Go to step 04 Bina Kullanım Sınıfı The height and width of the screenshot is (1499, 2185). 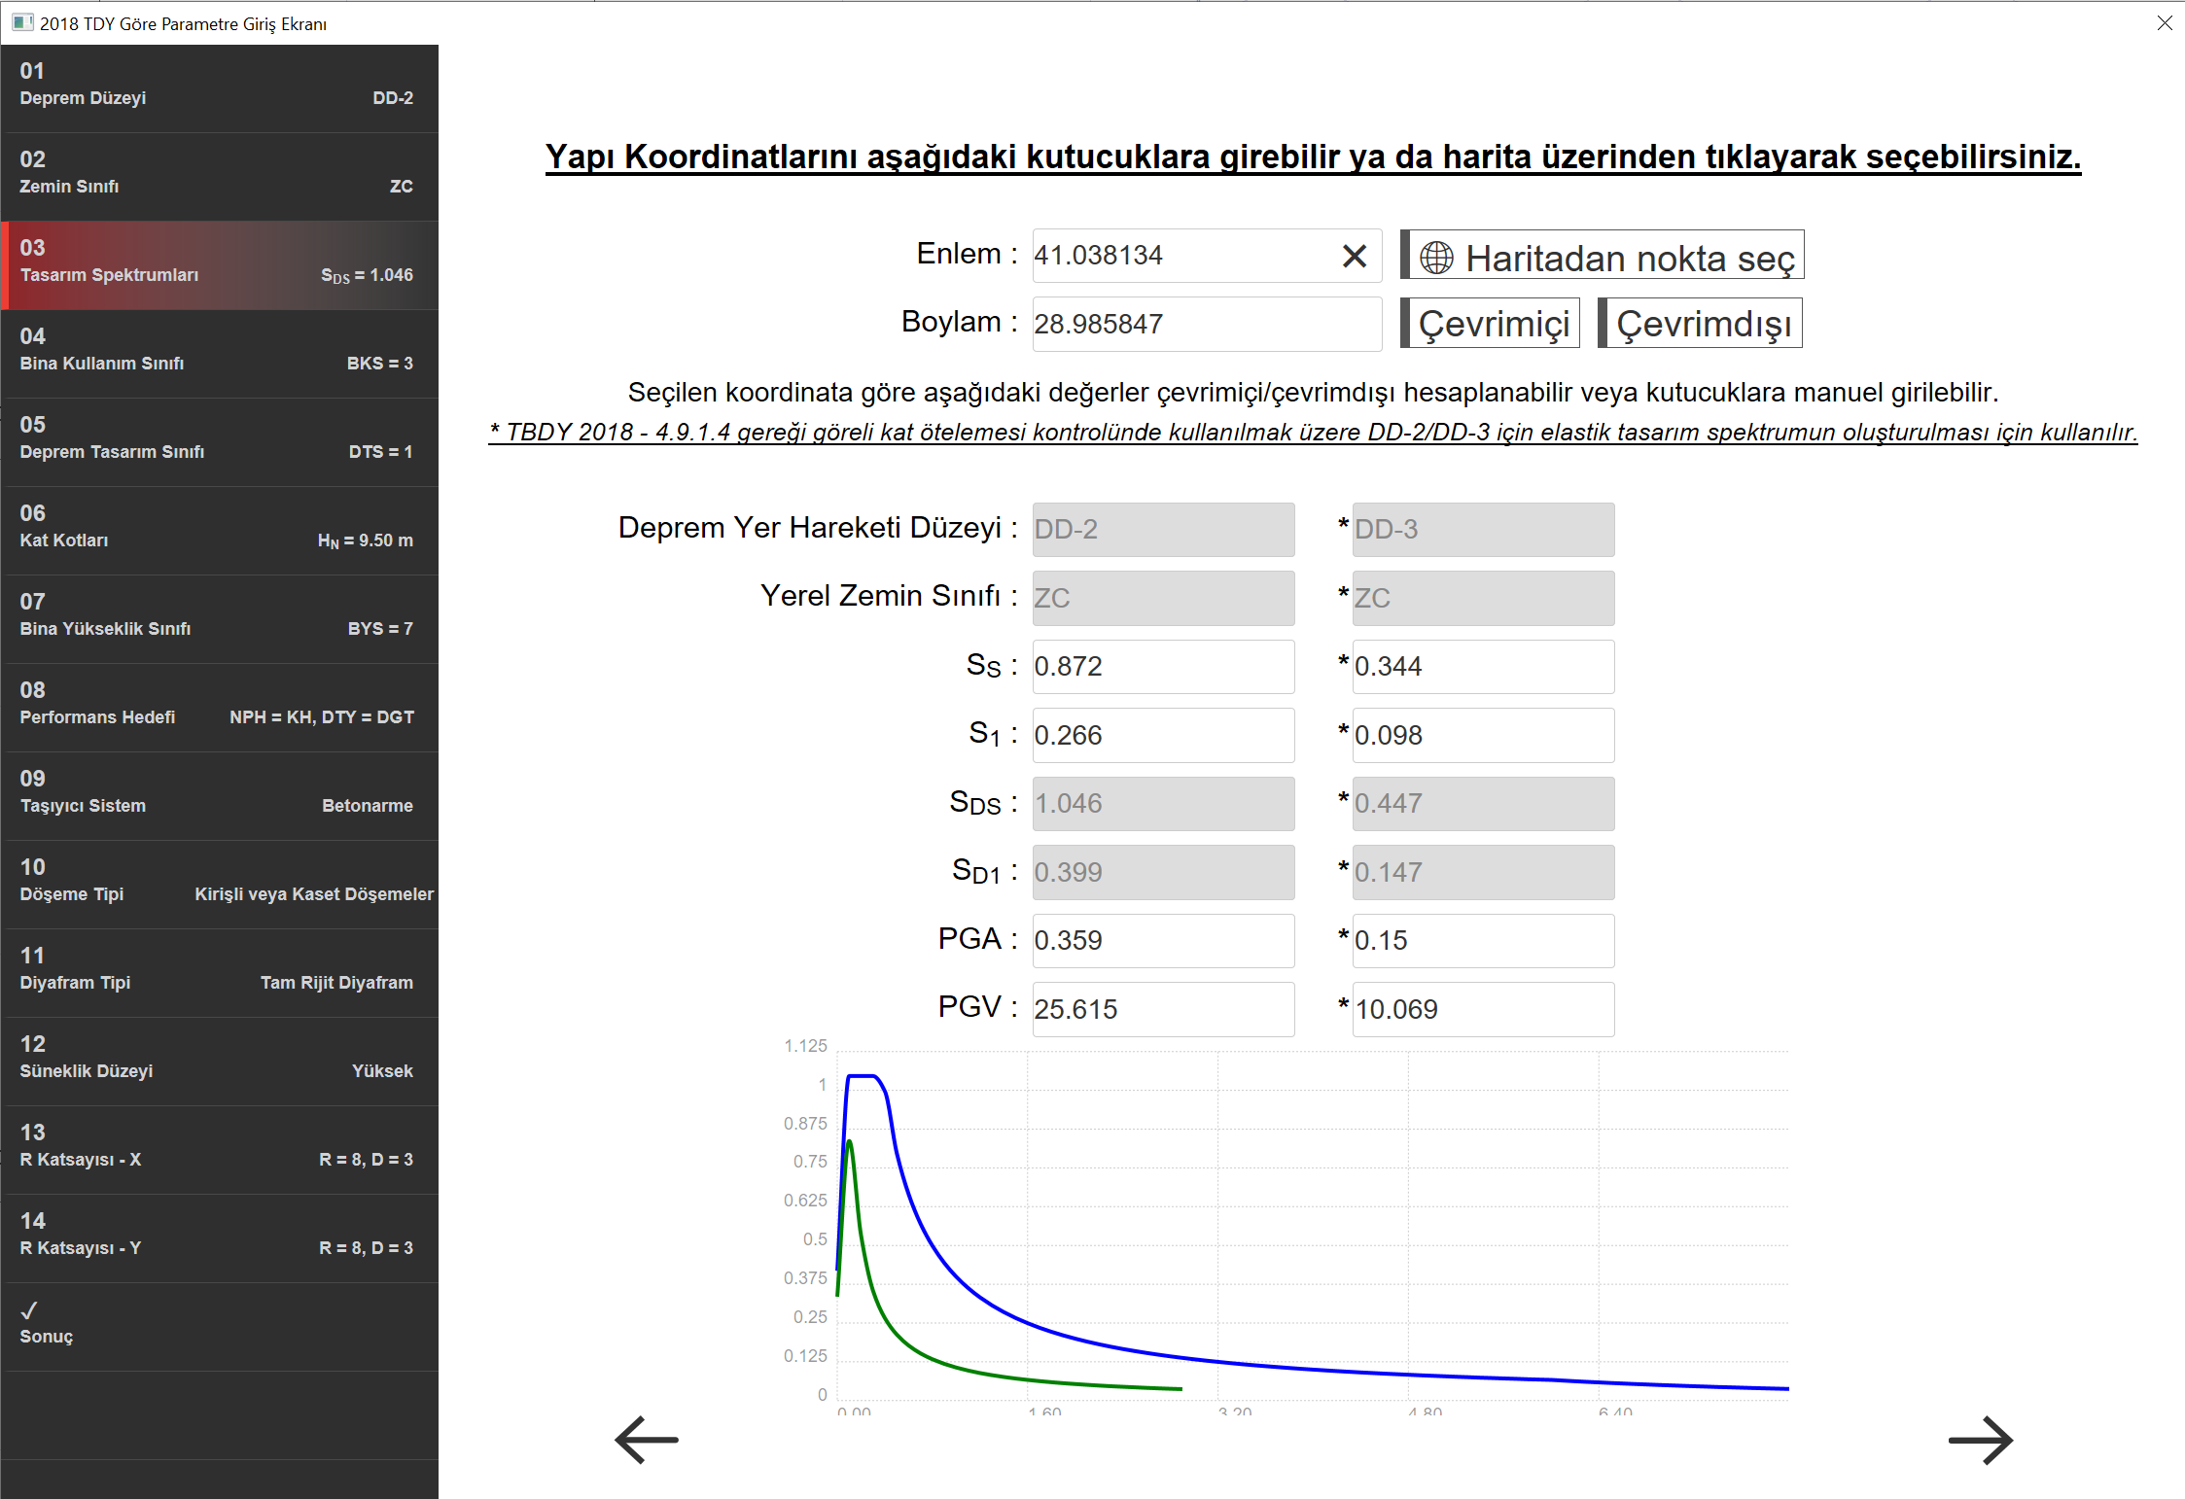point(220,352)
